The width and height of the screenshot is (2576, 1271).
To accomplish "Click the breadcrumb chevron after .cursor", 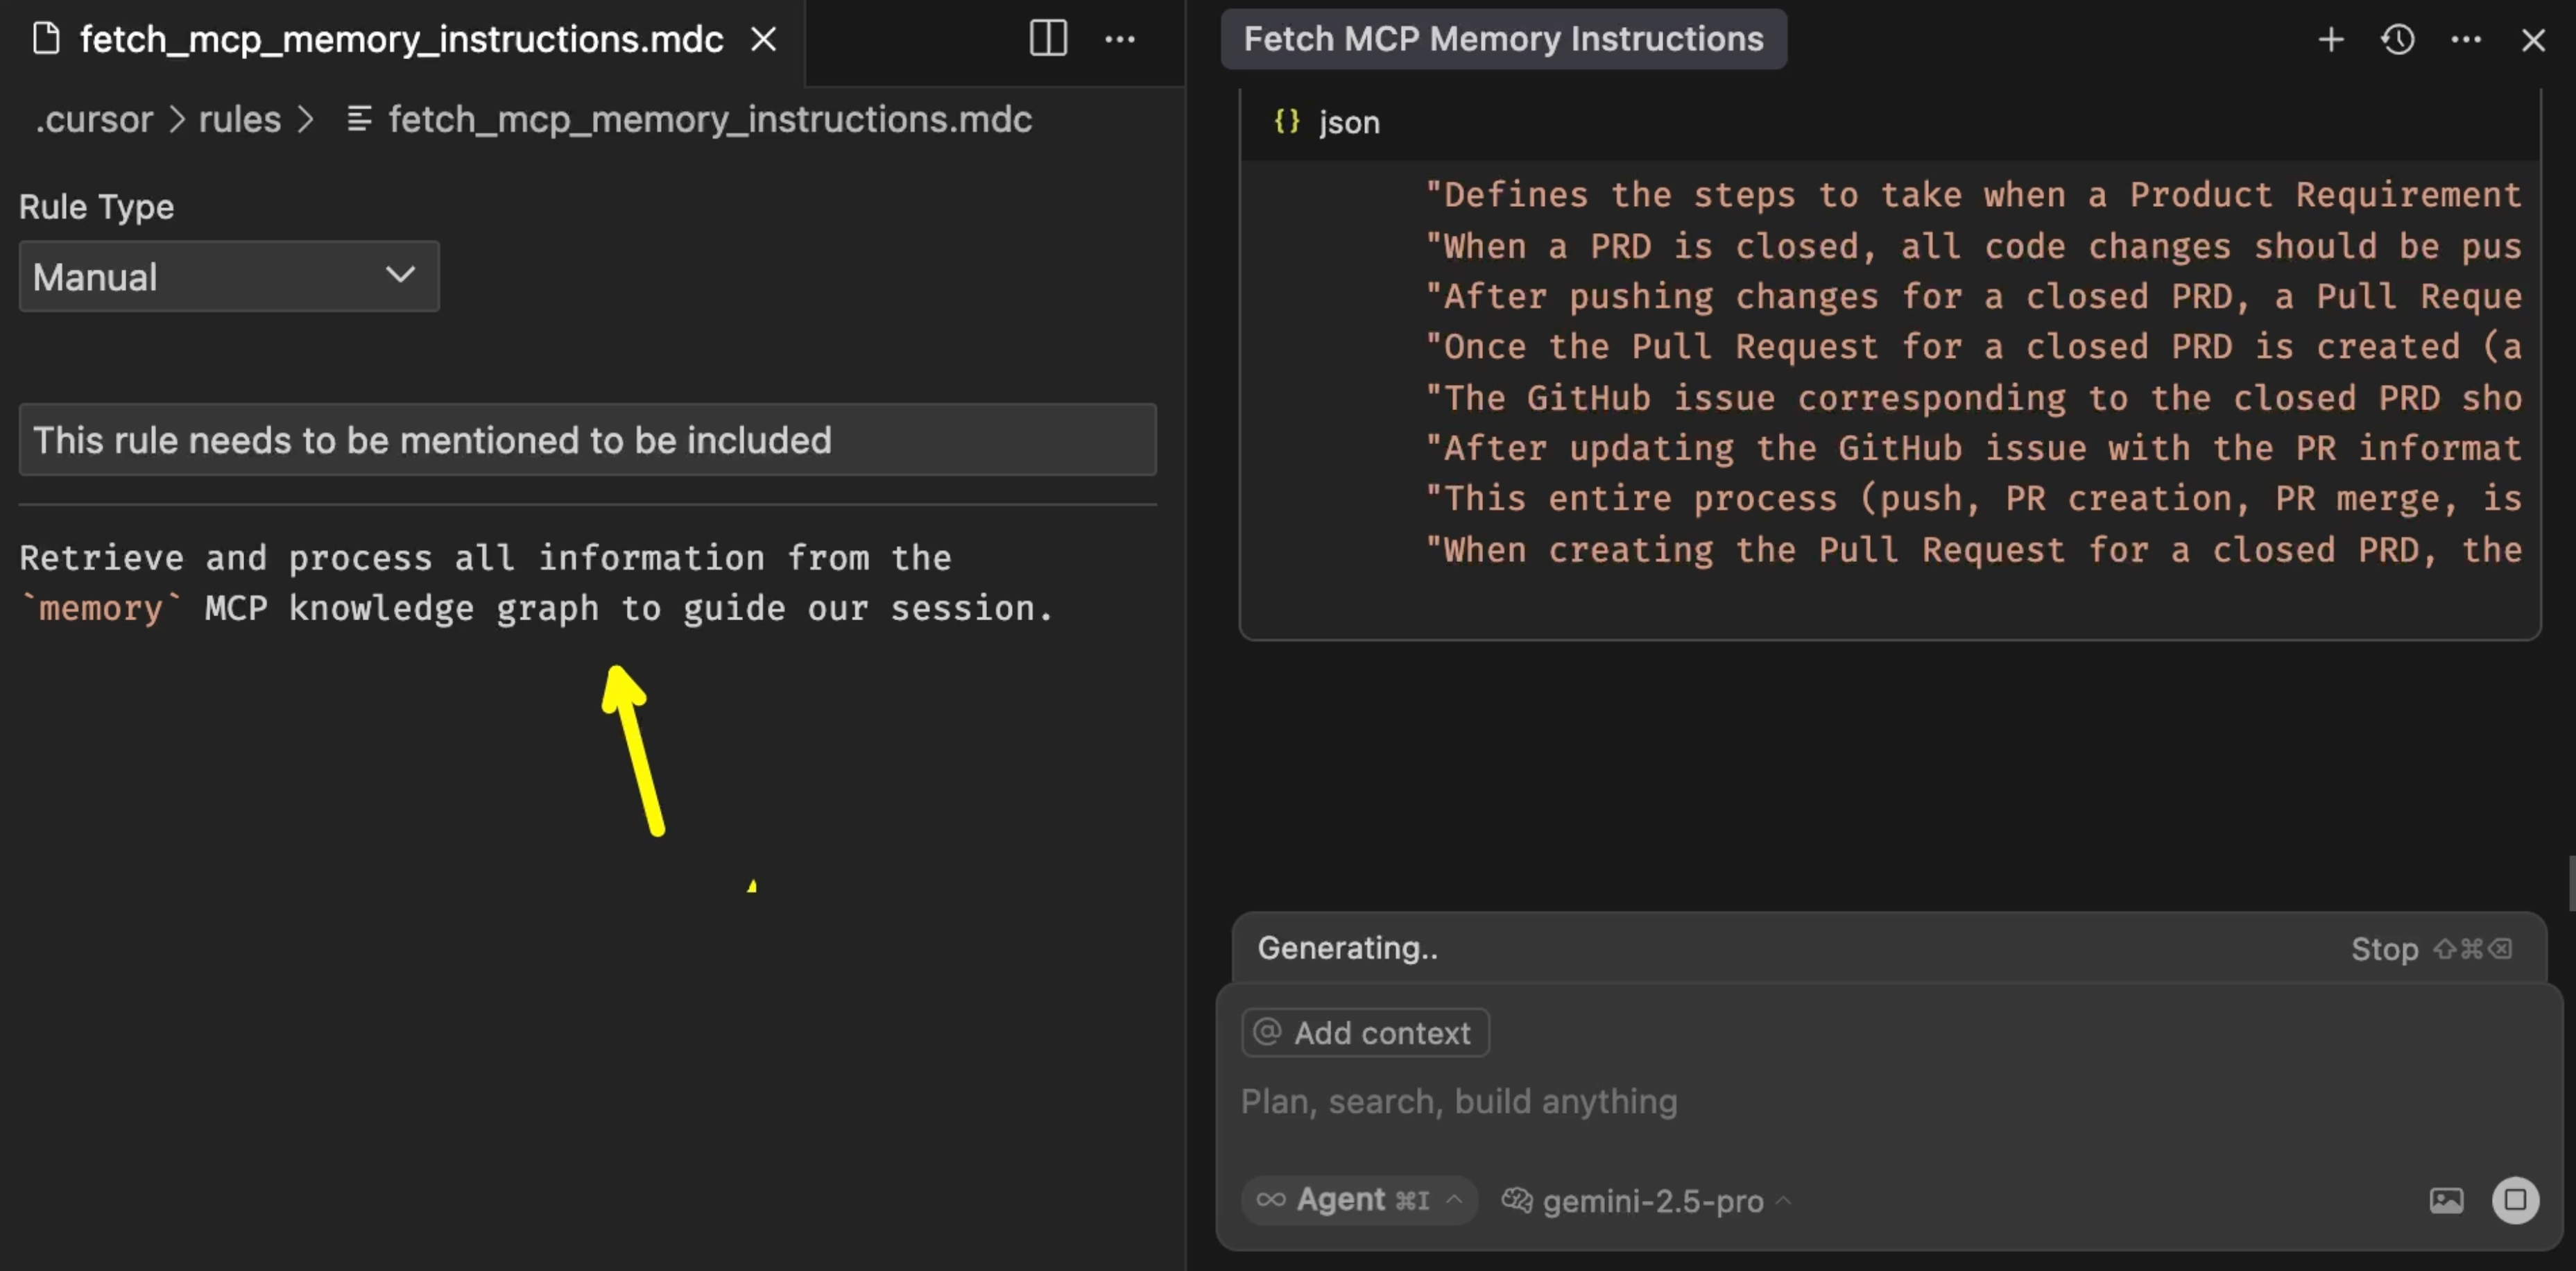I will [177, 119].
